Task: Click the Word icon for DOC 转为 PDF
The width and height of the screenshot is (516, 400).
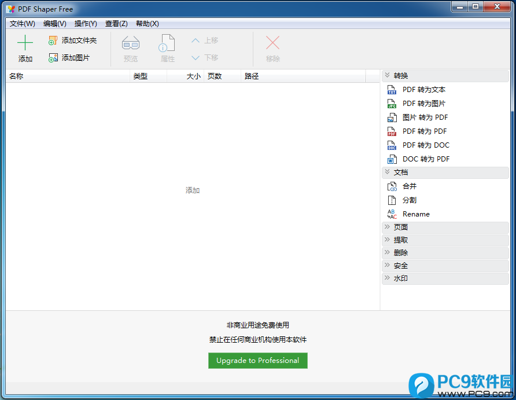Action: coord(392,159)
